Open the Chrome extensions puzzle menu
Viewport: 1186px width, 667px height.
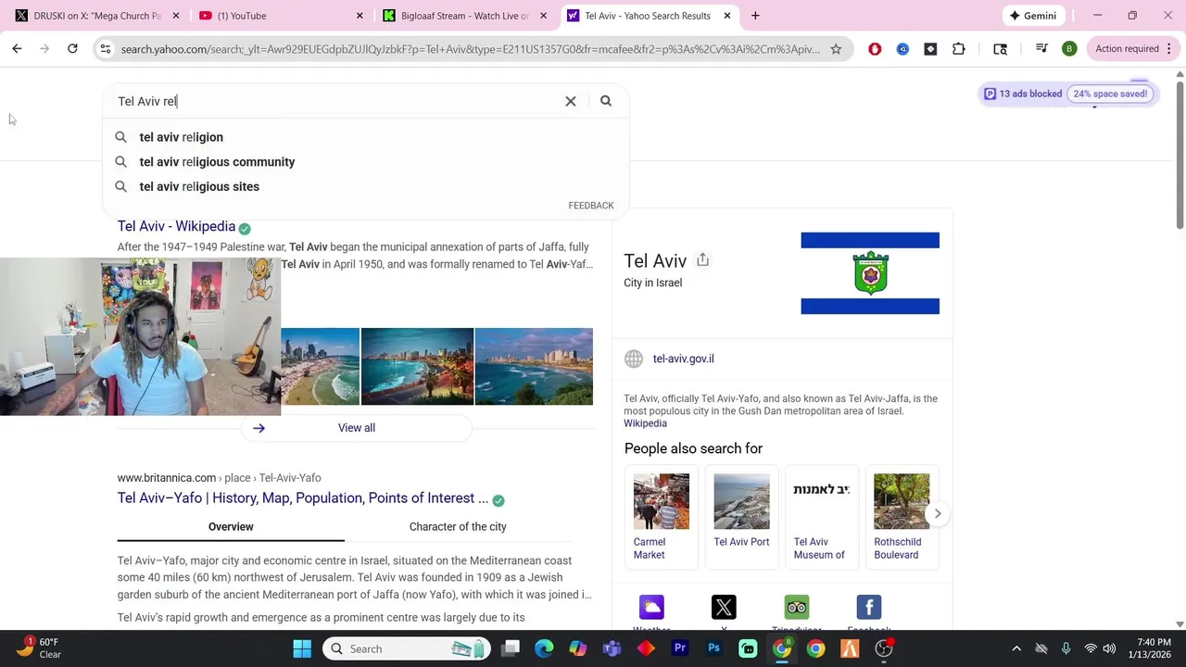tap(959, 49)
